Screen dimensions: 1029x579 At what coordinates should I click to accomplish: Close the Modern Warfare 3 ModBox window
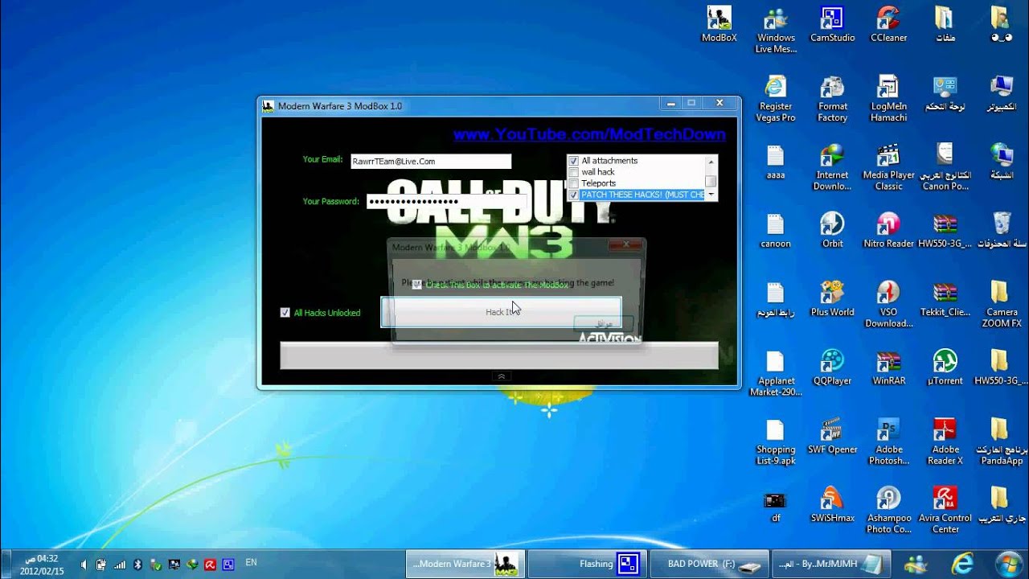(719, 103)
